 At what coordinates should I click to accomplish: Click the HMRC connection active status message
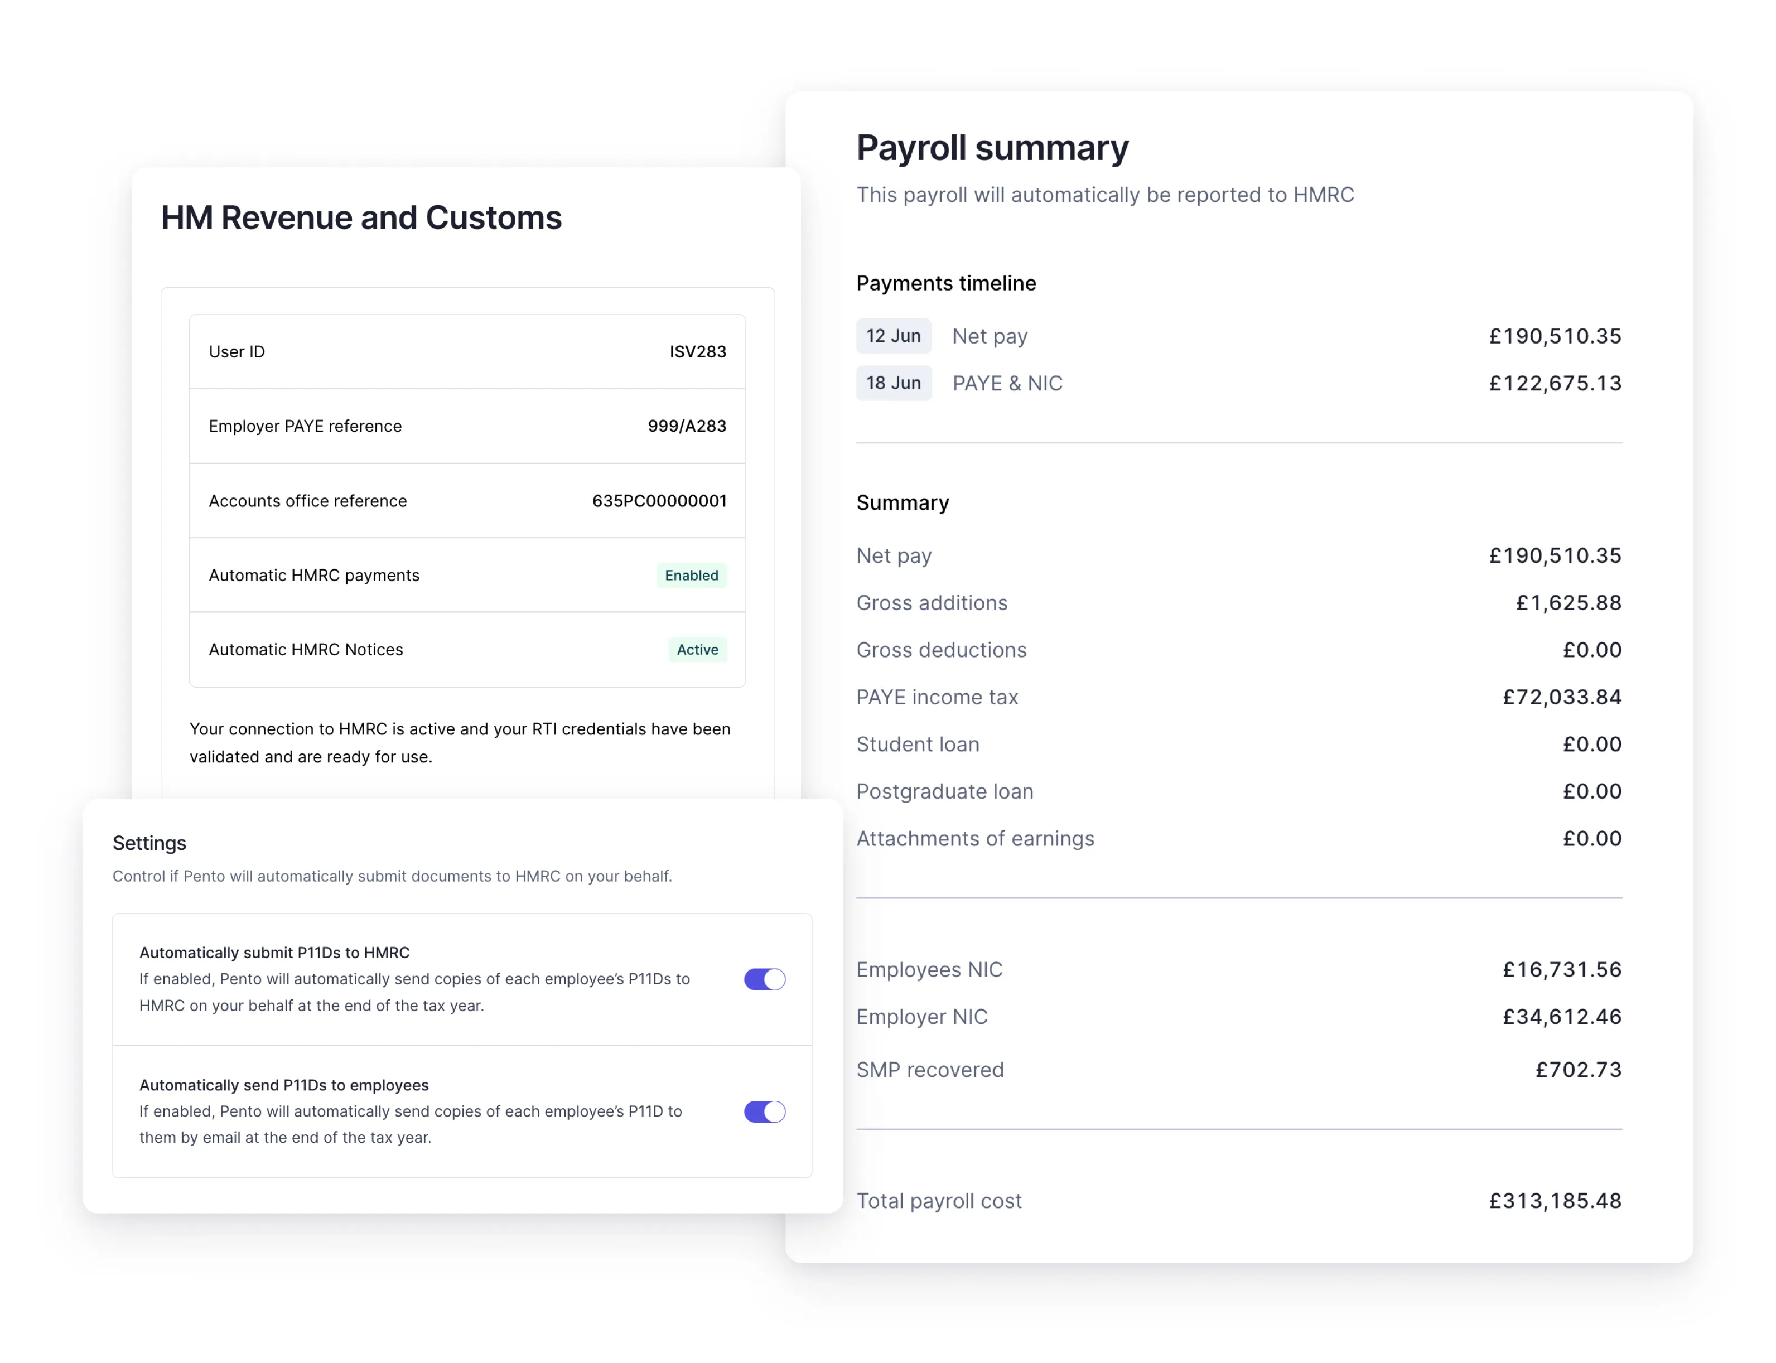tap(460, 742)
